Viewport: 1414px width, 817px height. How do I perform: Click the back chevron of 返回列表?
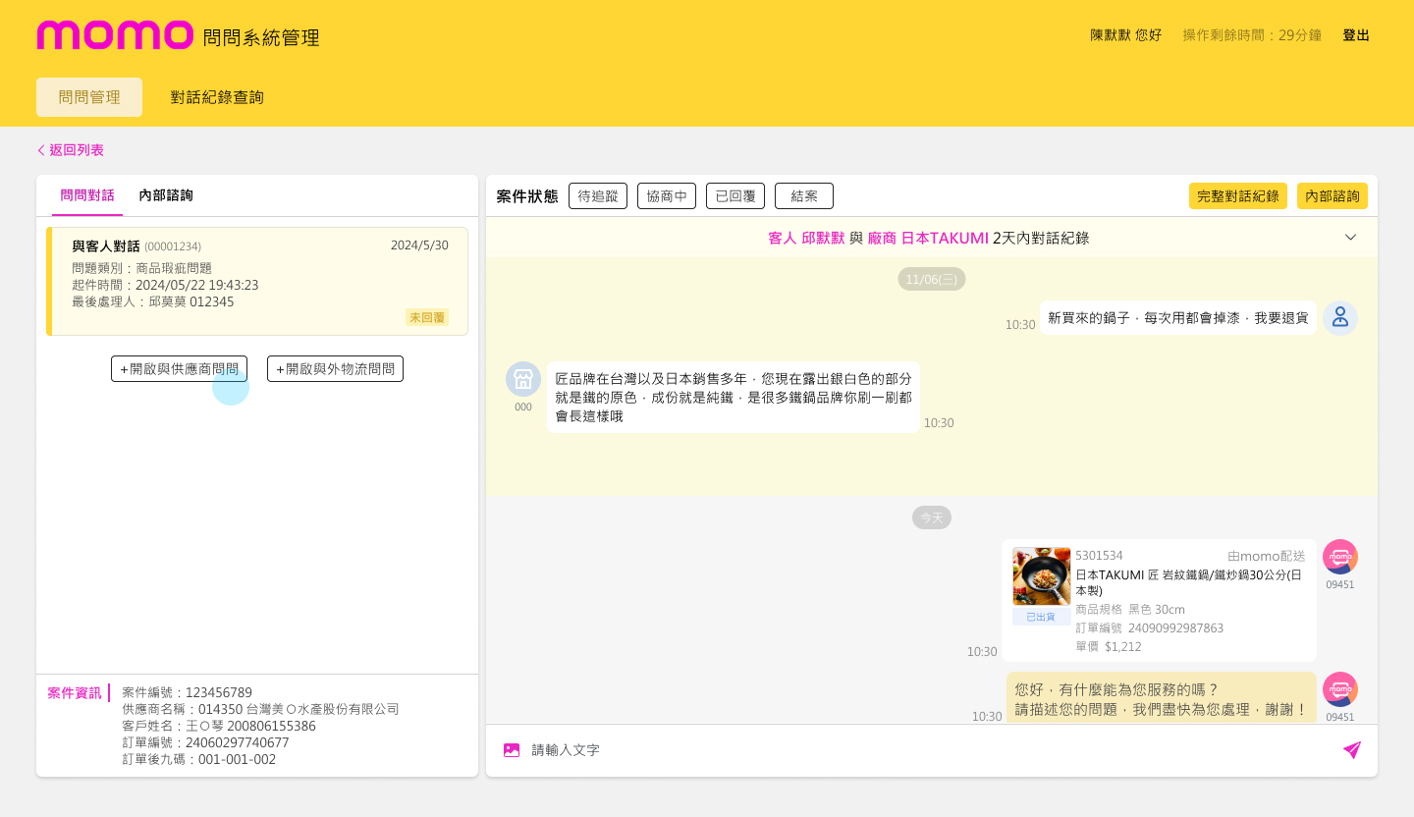(x=41, y=150)
